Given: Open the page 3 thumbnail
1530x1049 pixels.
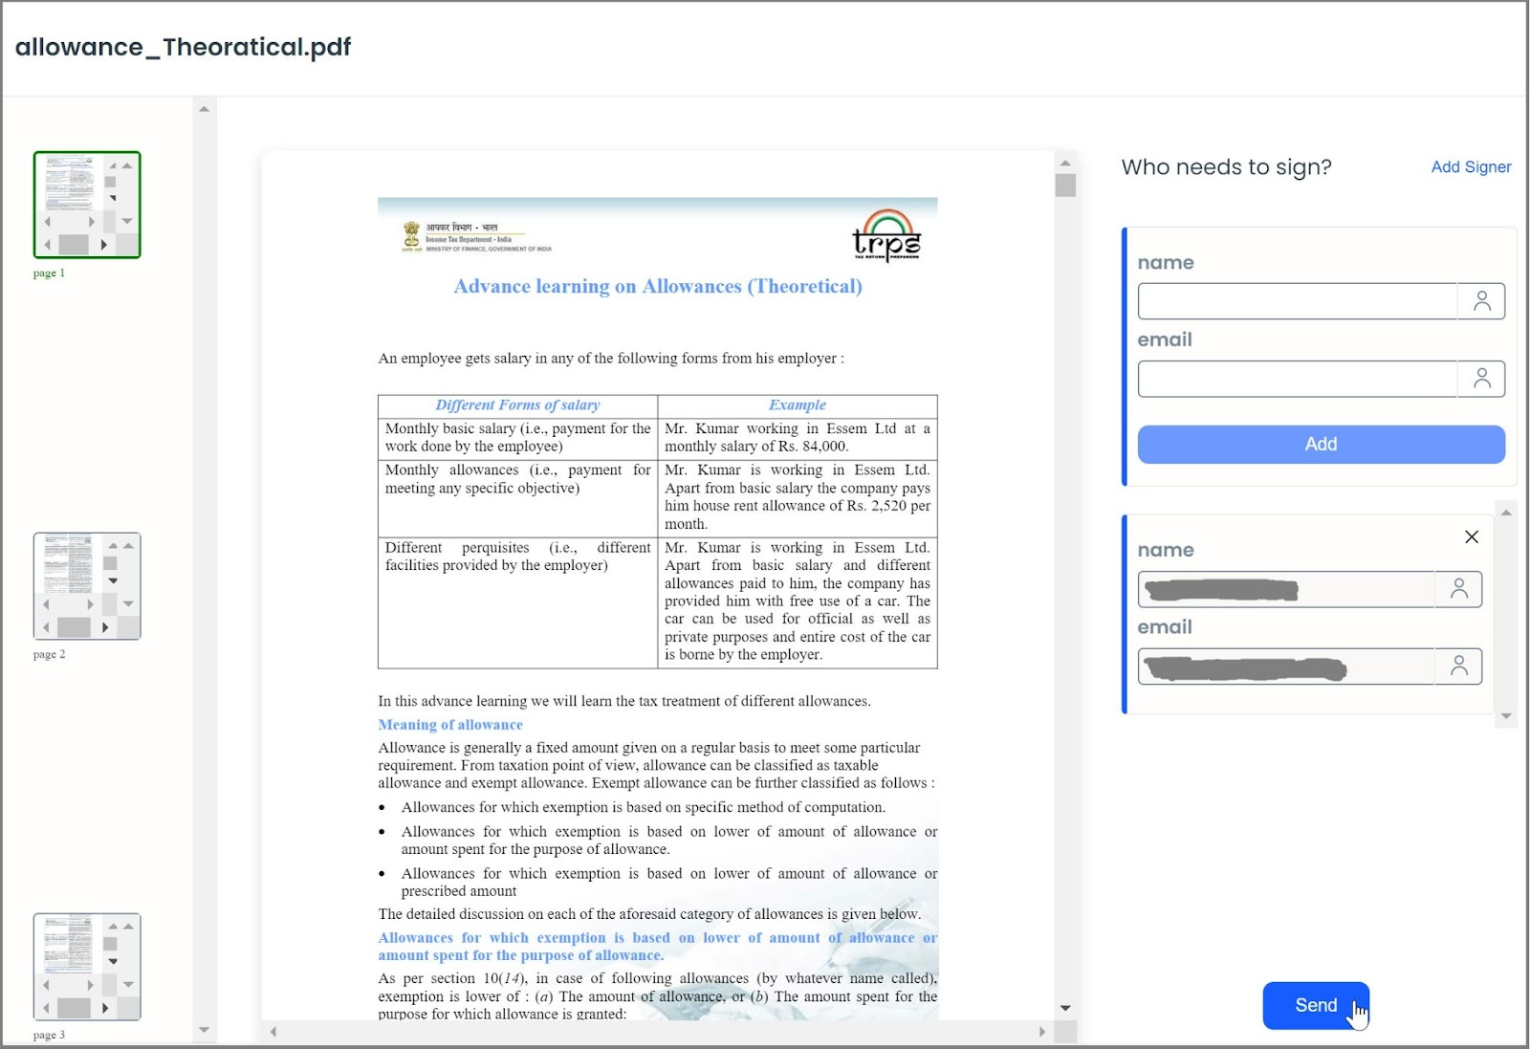Looking at the screenshot, I should [87, 967].
